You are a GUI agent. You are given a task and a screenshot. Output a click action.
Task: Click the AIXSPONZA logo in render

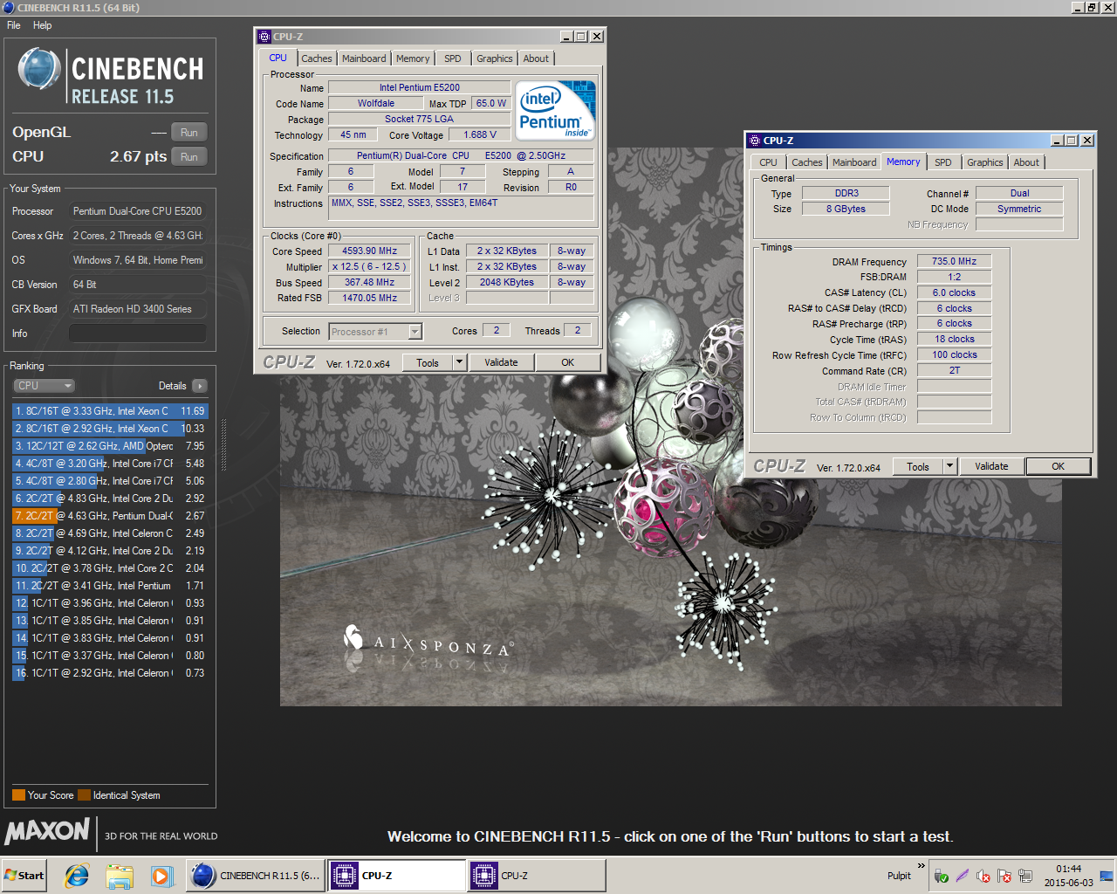click(x=429, y=643)
